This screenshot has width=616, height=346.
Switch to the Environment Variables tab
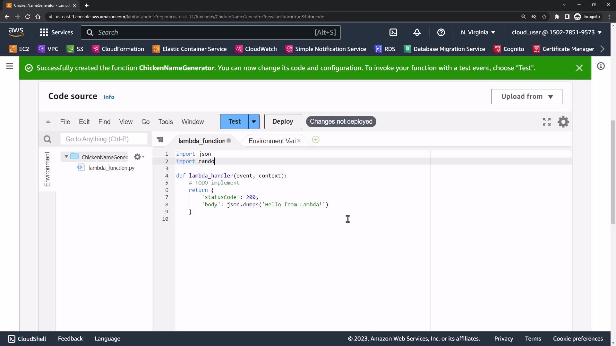coord(271,141)
